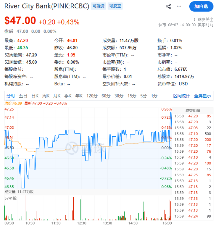Click the 47.25 top price axis label
This screenshot has height=227, width=217.
9,109
